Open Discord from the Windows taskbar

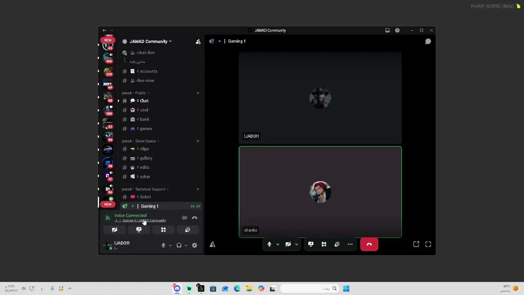click(x=177, y=288)
